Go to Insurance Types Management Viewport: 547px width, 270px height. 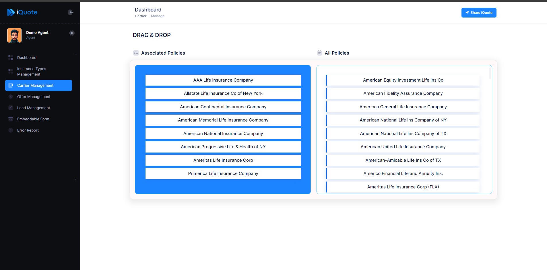(38, 72)
